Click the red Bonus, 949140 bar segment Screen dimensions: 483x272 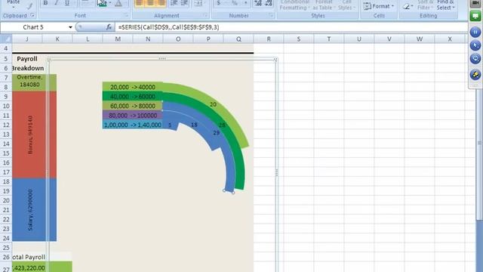[34, 134]
